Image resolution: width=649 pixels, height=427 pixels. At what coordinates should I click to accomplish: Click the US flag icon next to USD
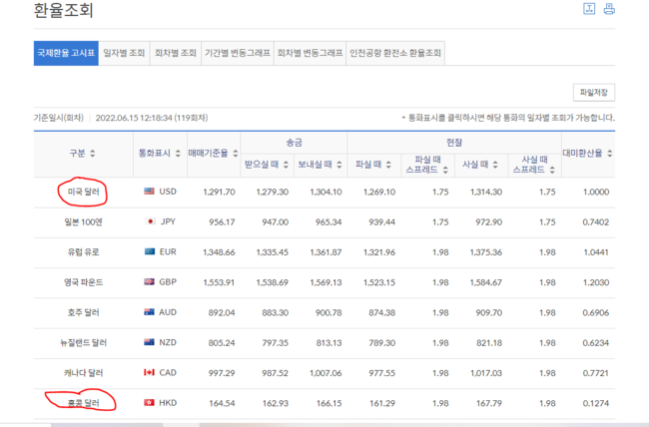149,192
